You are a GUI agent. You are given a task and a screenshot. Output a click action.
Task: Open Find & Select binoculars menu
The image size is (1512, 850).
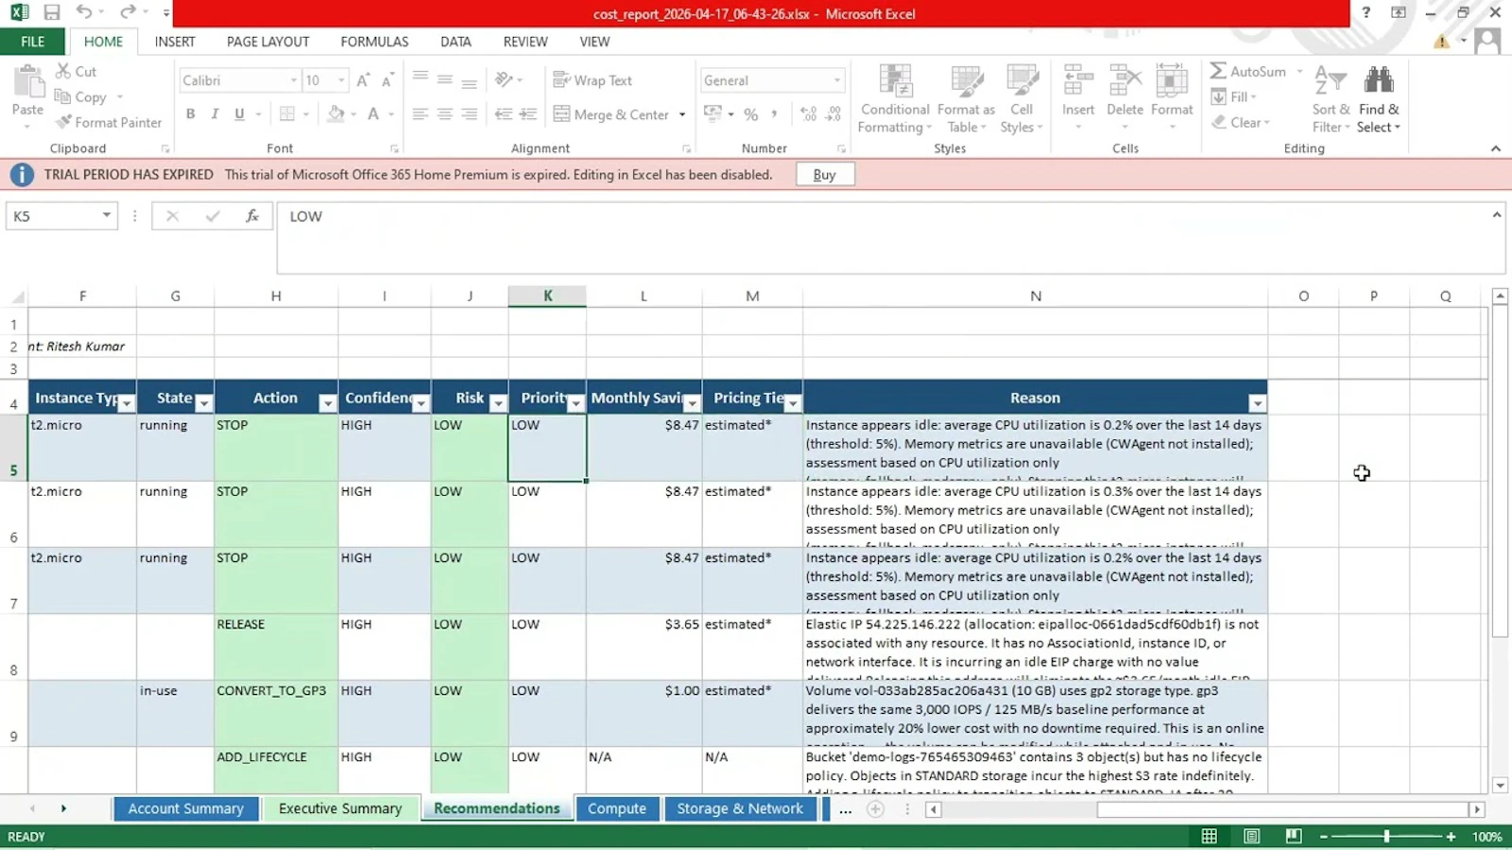coord(1379,99)
